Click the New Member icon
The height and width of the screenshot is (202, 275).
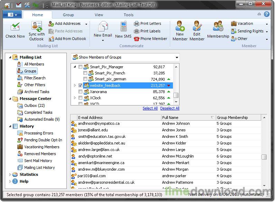(180, 26)
